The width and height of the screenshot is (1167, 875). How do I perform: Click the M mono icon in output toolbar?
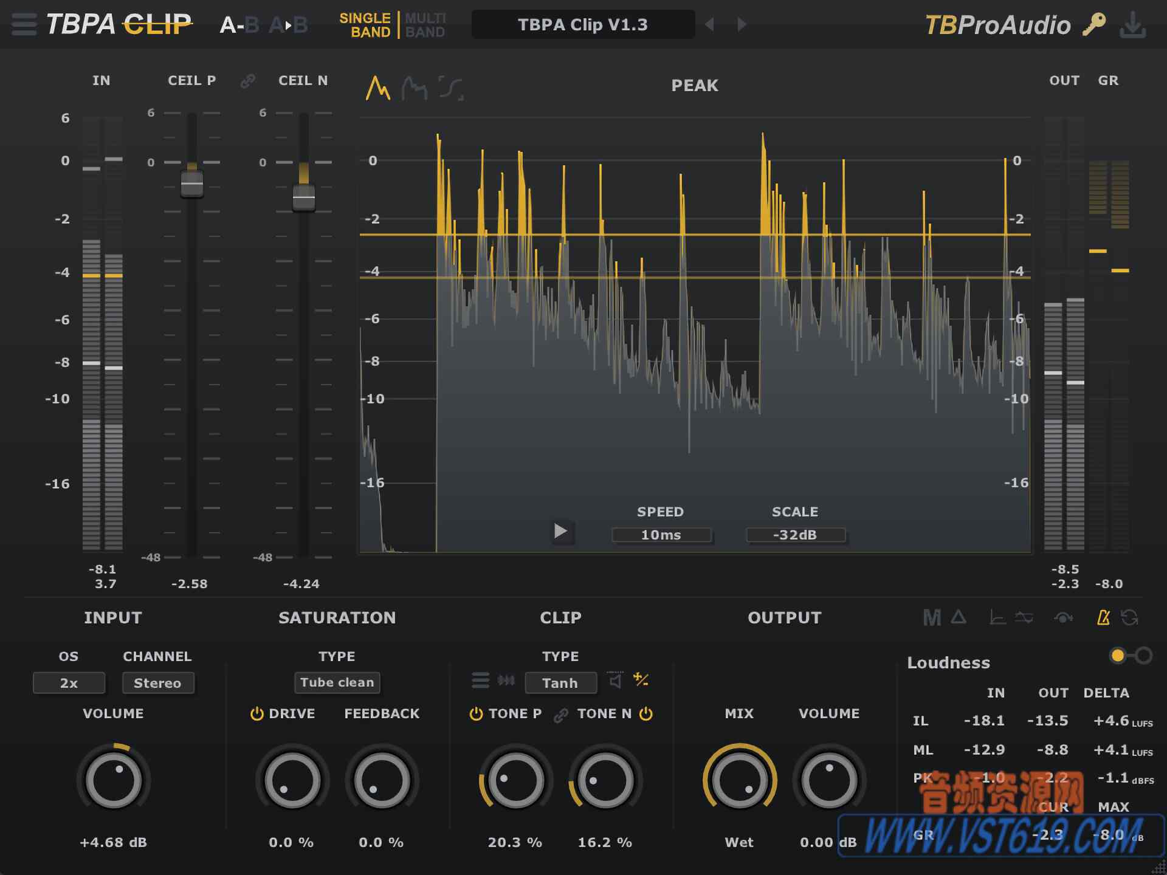[932, 618]
